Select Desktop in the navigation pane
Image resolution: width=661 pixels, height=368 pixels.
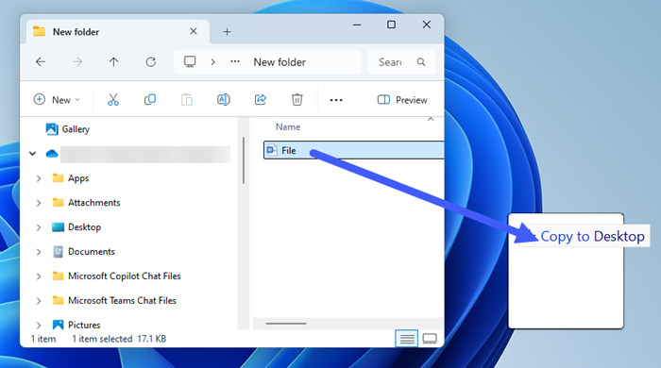84,227
